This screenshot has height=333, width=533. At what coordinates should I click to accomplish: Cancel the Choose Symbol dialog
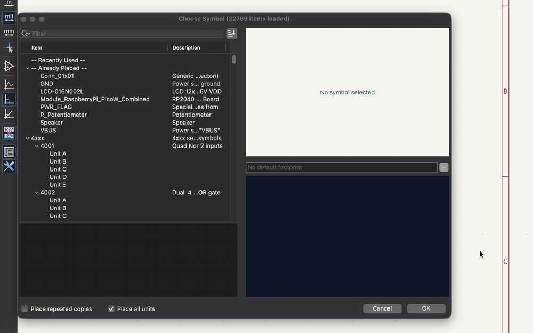(382, 308)
